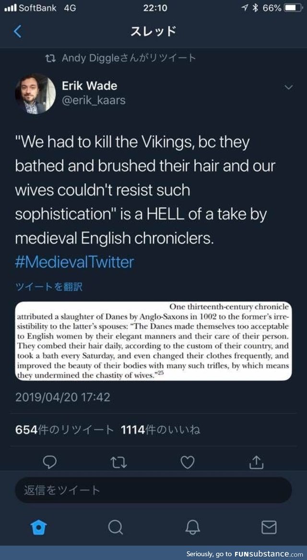The image size is (307, 560).
Task: Select the スレッド header tab
Action: pos(153,30)
